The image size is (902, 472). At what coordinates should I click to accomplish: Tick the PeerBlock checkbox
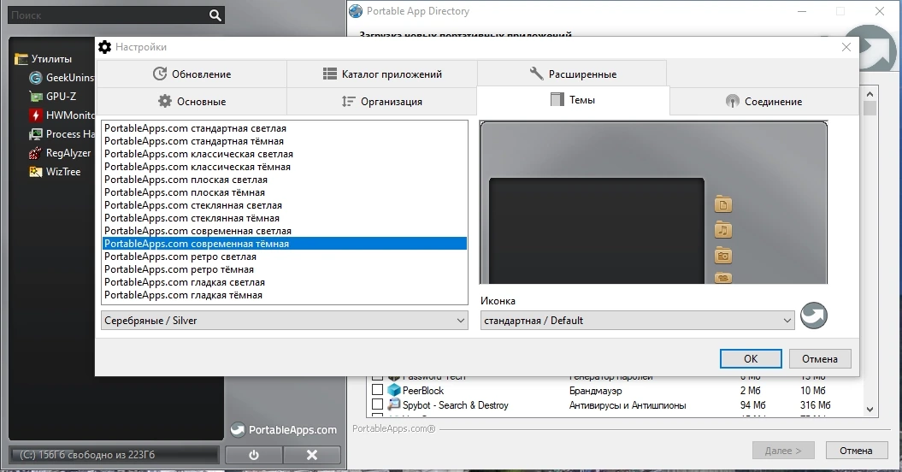[x=377, y=390]
